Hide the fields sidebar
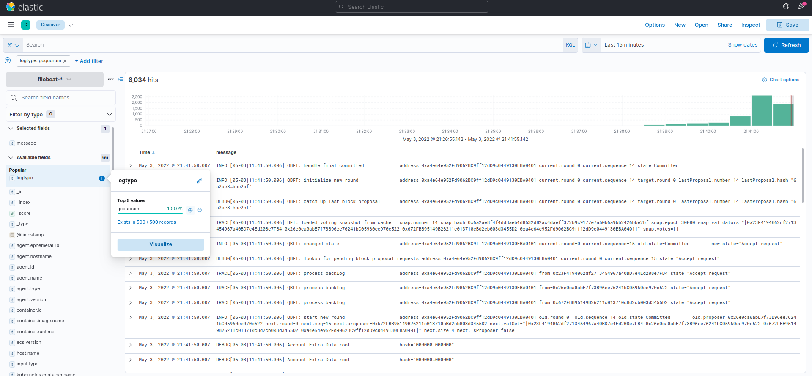 pyautogui.click(x=121, y=79)
